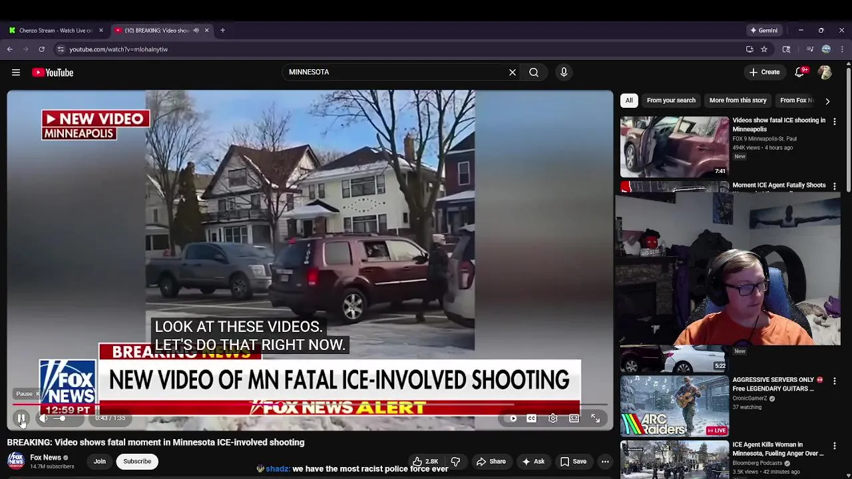The image size is (852, 479).
Task: Open the install app icon in the address bar
Action: [749, 49]
